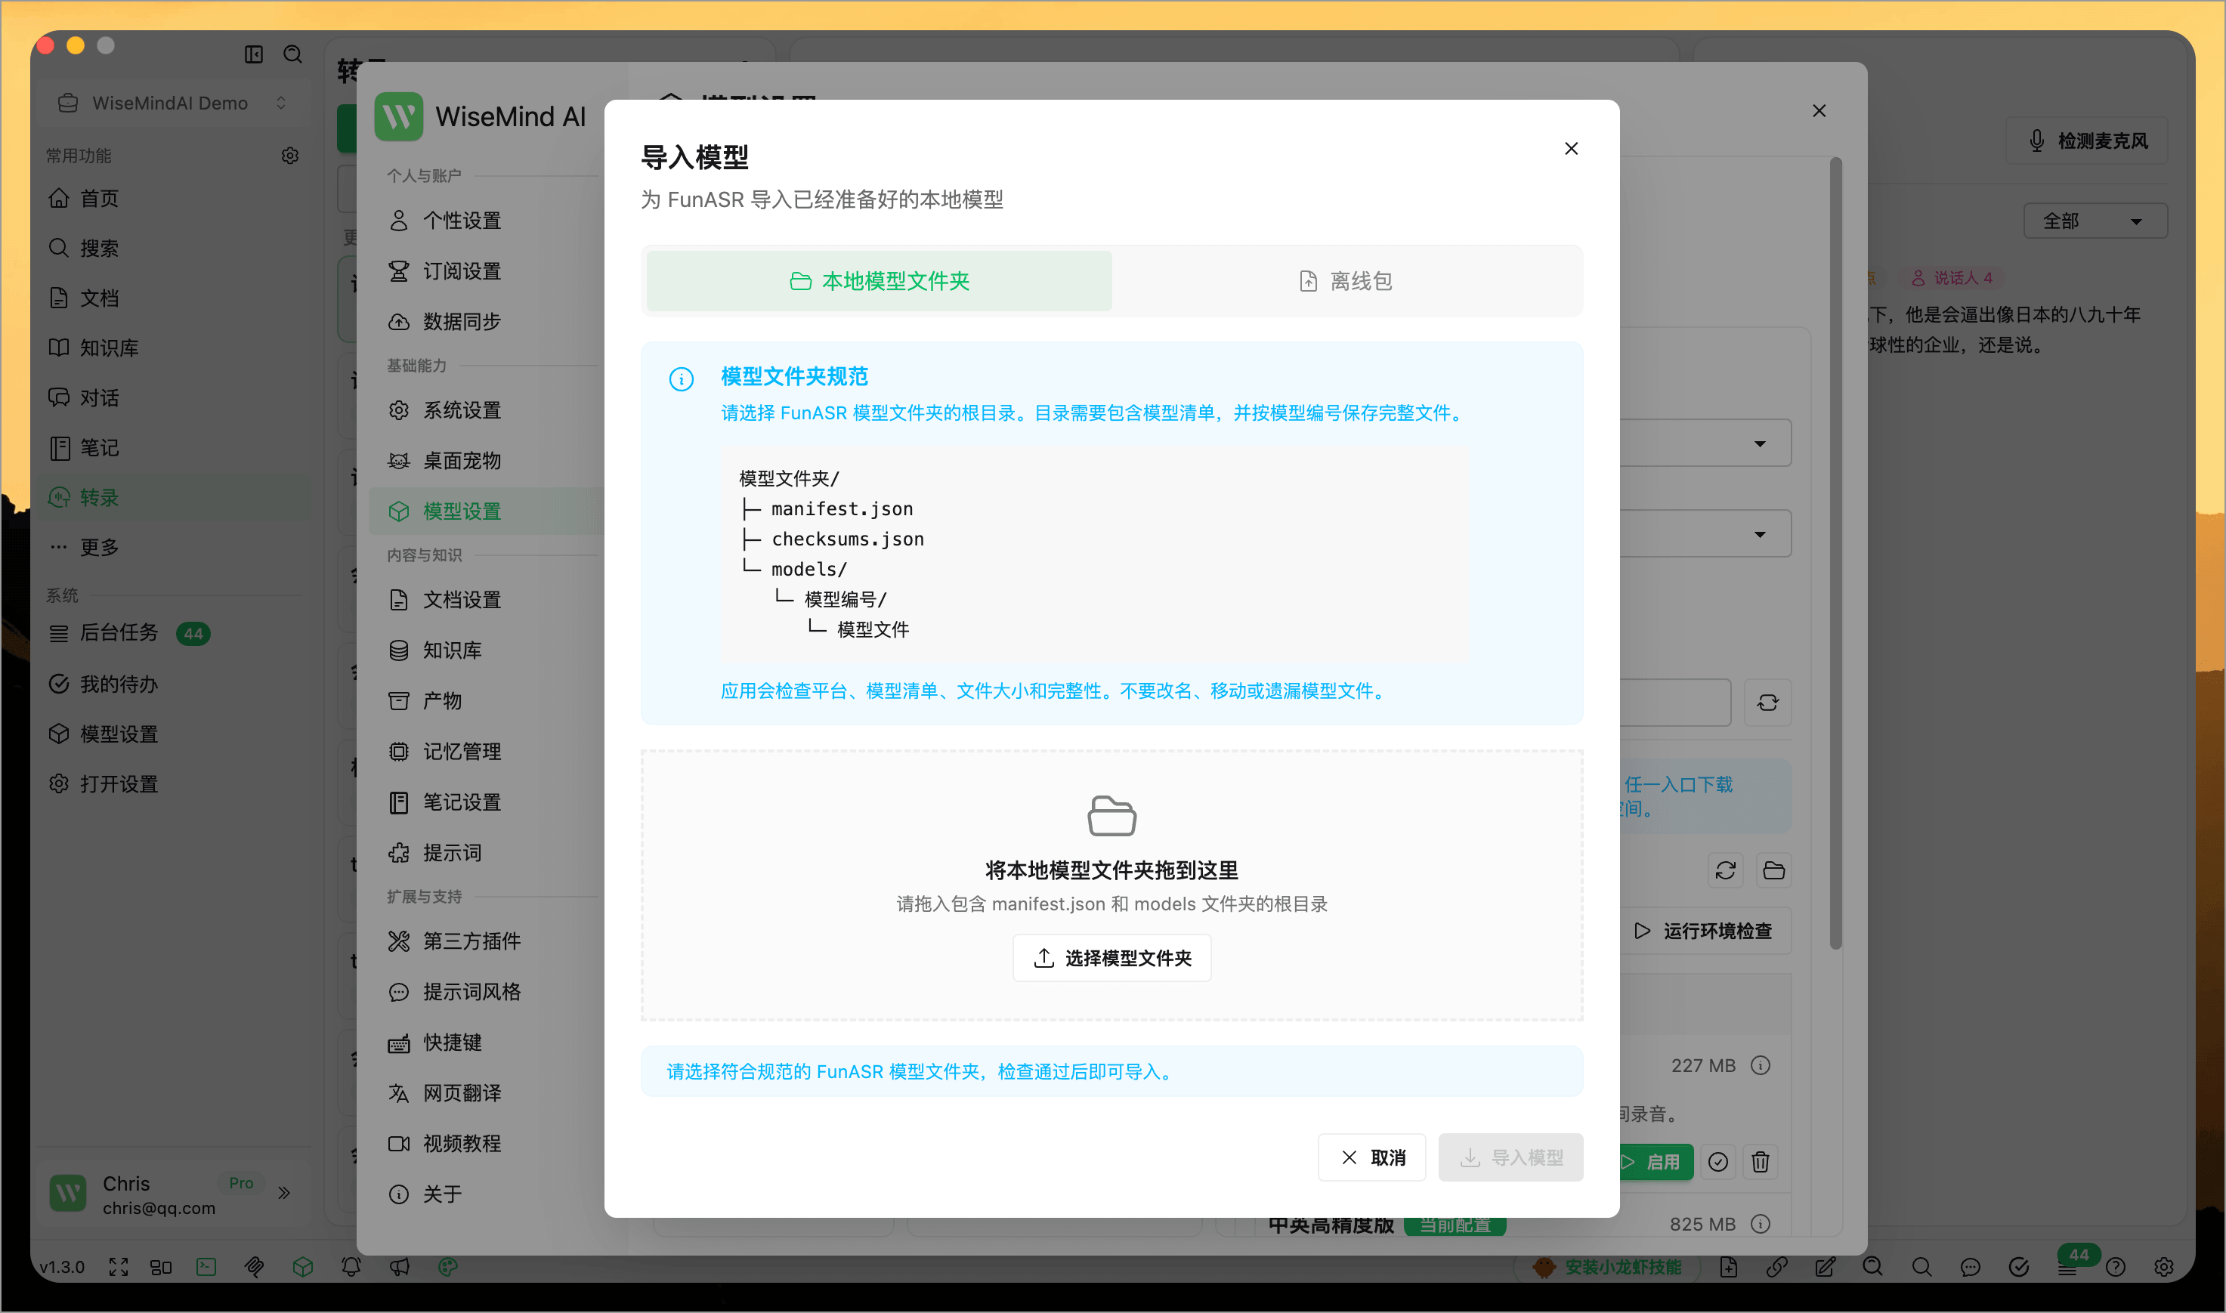The width and height of the screenshot is (2226, 1313).
Task: Click the notification bell in status bar
Action: 351,1267
